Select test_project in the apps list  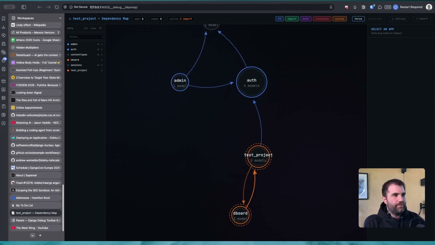pos(85,70)
